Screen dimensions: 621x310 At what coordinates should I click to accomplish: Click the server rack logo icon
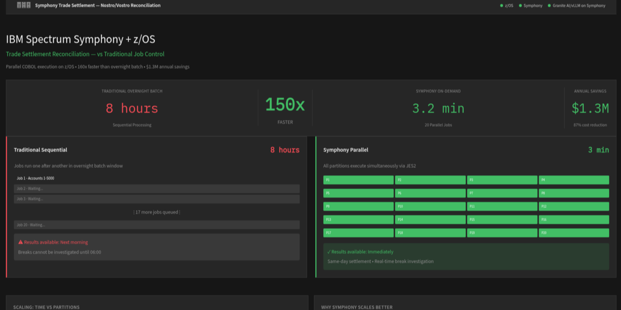pyautogui.click(x=24, y=5)
